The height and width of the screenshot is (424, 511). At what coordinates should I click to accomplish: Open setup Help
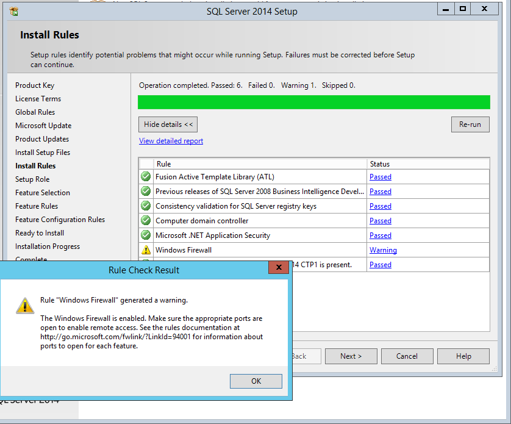point(463,356)
